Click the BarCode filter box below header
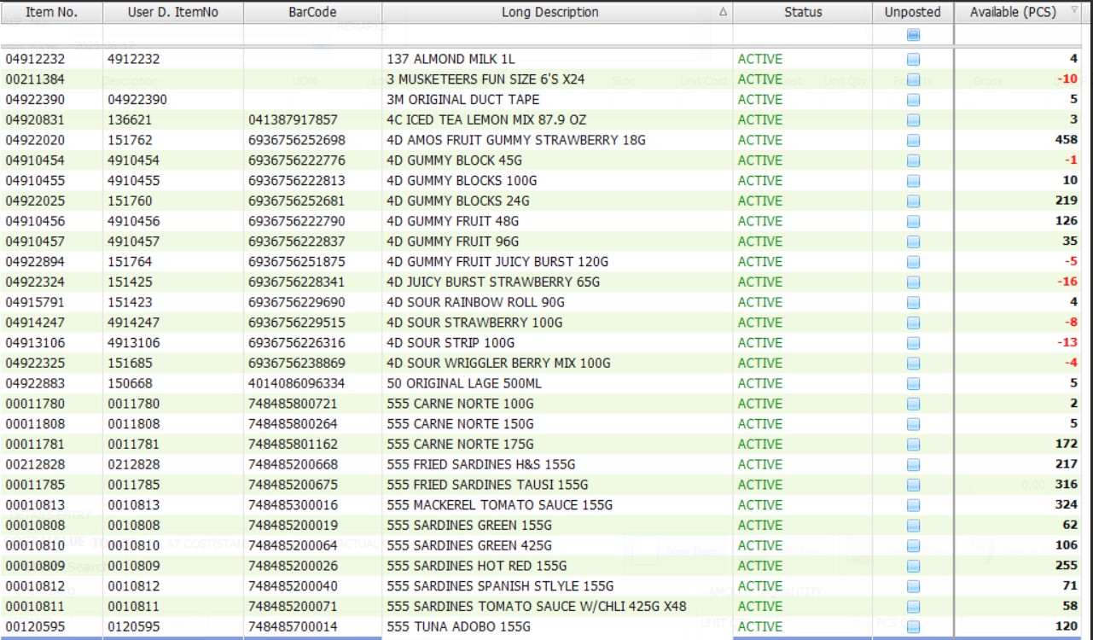This screenshot has width=1093, height=640. 312,35
